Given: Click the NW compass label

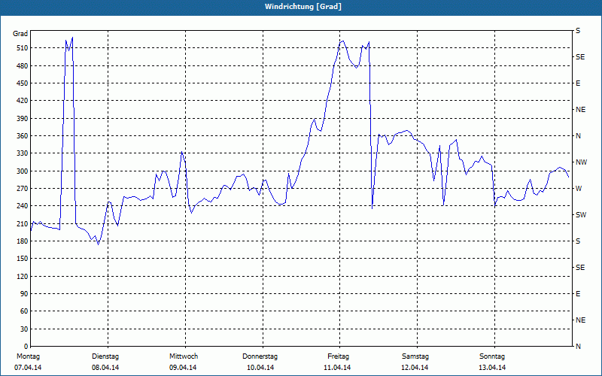Looking at the screenshot, I should 581,162.
